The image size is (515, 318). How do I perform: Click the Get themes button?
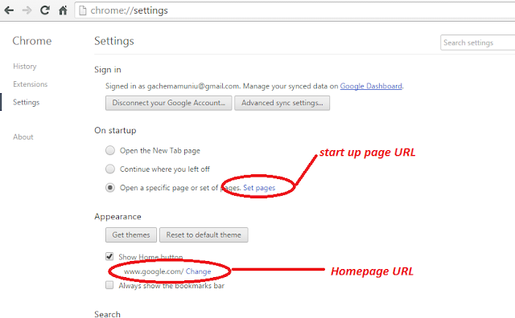coord(131,235)
